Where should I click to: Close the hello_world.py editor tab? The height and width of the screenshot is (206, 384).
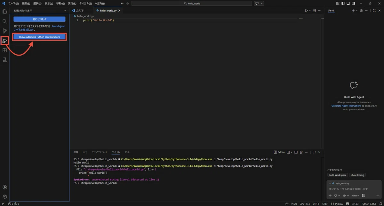120,11
